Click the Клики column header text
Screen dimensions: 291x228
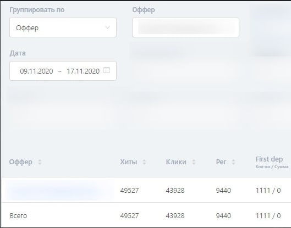point(176,162)
